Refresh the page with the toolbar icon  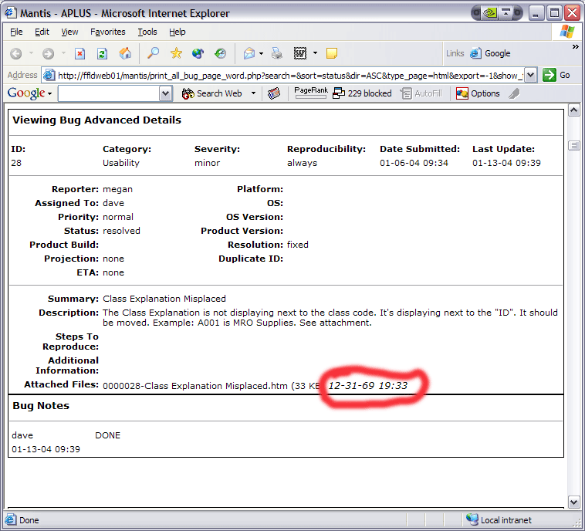coord(102,53)
